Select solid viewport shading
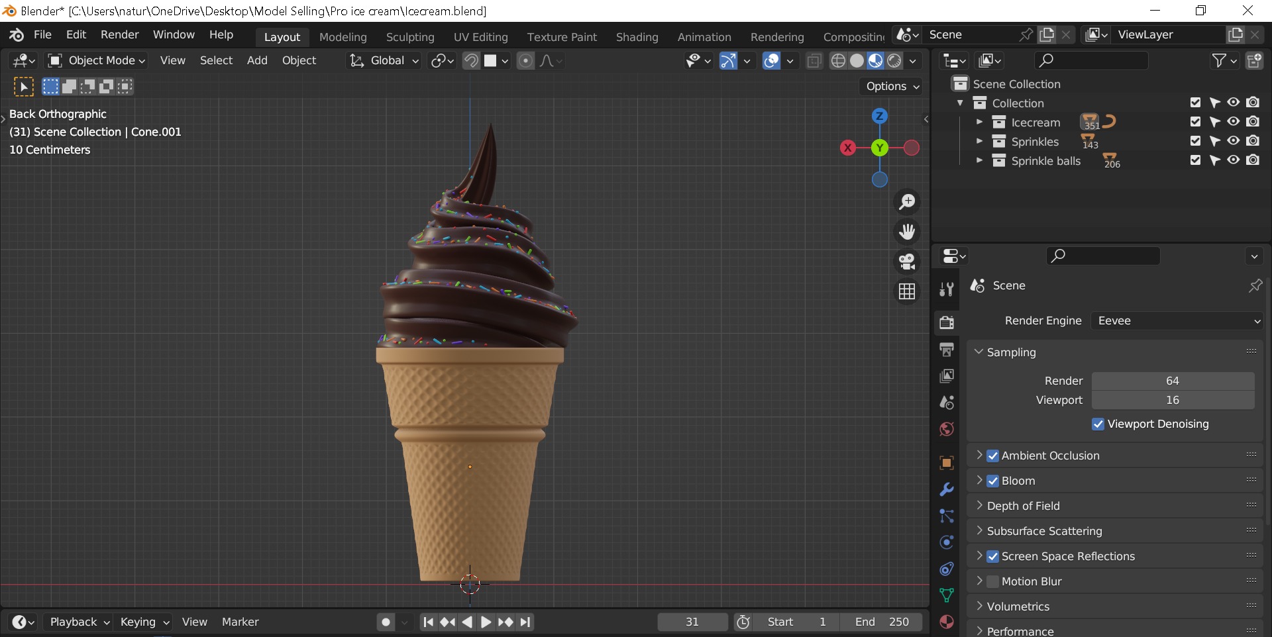The image size is (1272, 637). pyautogui.click(x=857, y=60)
